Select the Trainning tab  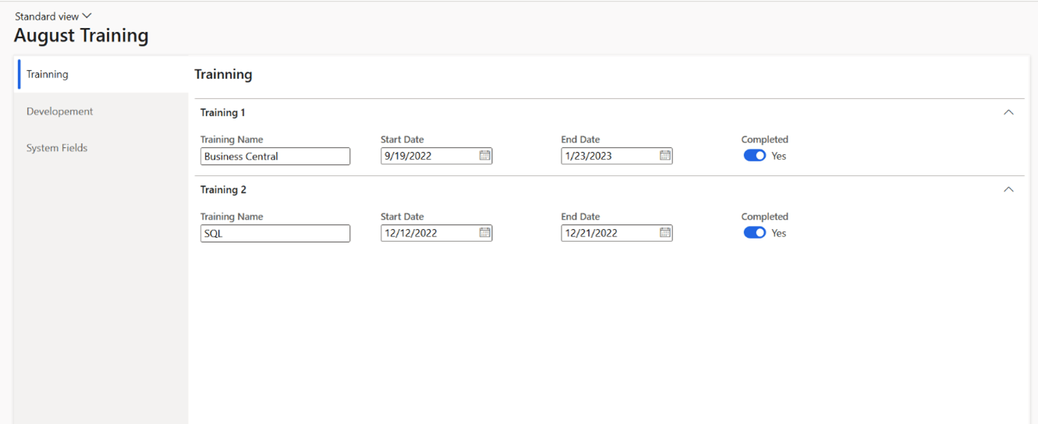tap(48, 74)
